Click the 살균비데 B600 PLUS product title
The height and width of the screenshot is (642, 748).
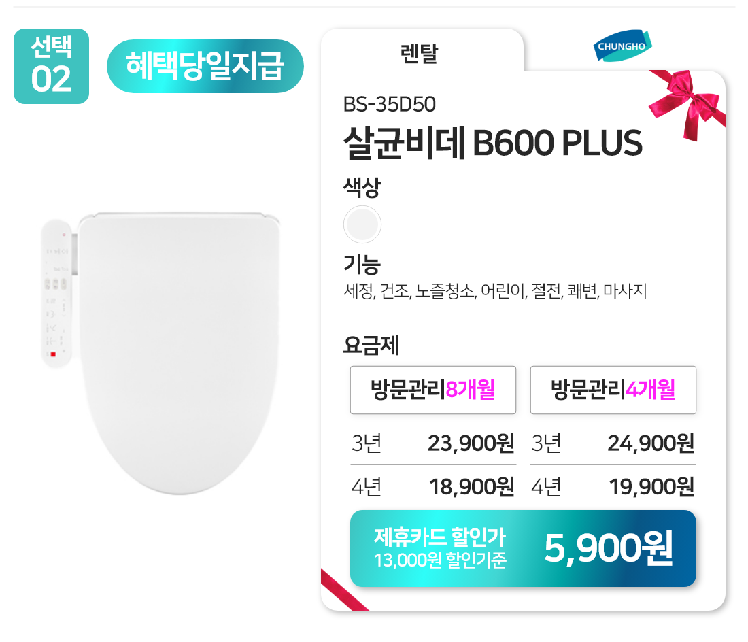tap(493, 143)
